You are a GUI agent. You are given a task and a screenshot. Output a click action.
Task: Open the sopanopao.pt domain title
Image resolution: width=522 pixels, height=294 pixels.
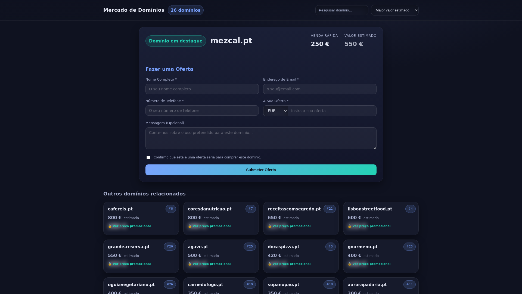click(x=284, y=285)
